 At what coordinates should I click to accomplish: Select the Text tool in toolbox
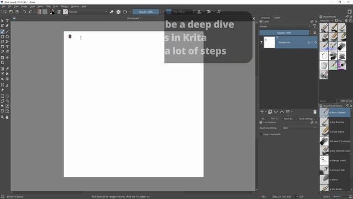pyautogui.click(x=7, y=20)
